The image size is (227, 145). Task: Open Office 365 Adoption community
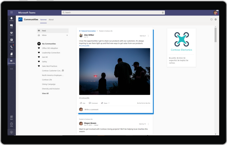[x=50, y=48]
